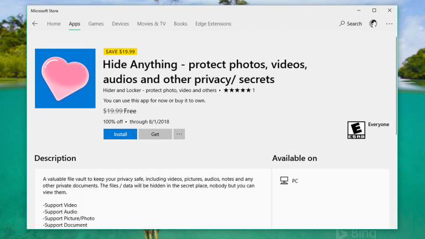Click the struck-through $19.99 price
The height and width of the screenshot is (239, 425).
coord(113,111)
